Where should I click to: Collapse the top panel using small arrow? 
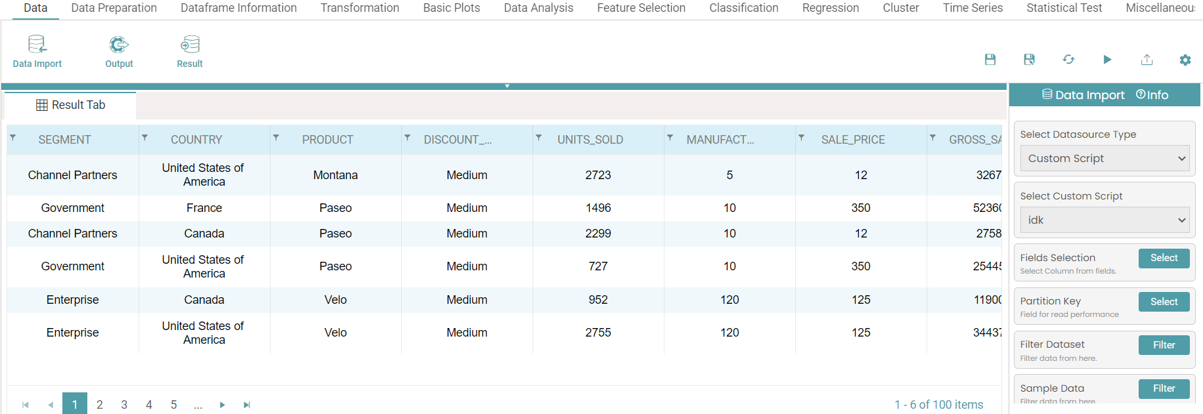(x=507, y=86)
